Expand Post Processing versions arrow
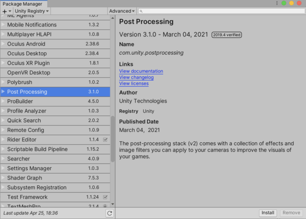Image resolution: width=306 pixels, height=219 pixels. pyautogui.click(x=3, y=92)
